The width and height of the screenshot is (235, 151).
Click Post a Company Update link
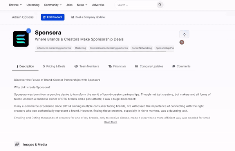coord(88,17)
